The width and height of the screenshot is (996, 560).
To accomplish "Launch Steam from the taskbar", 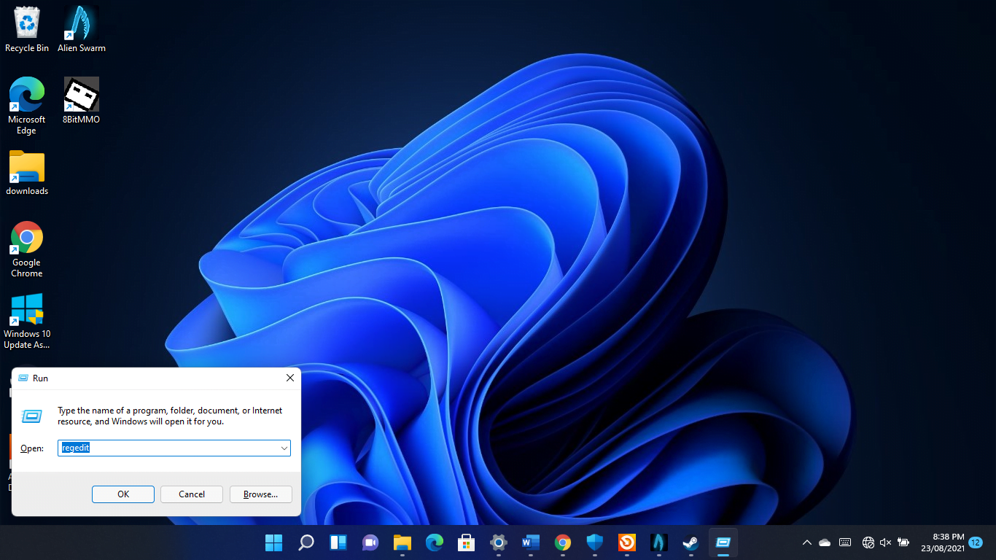I will [690, 542].
